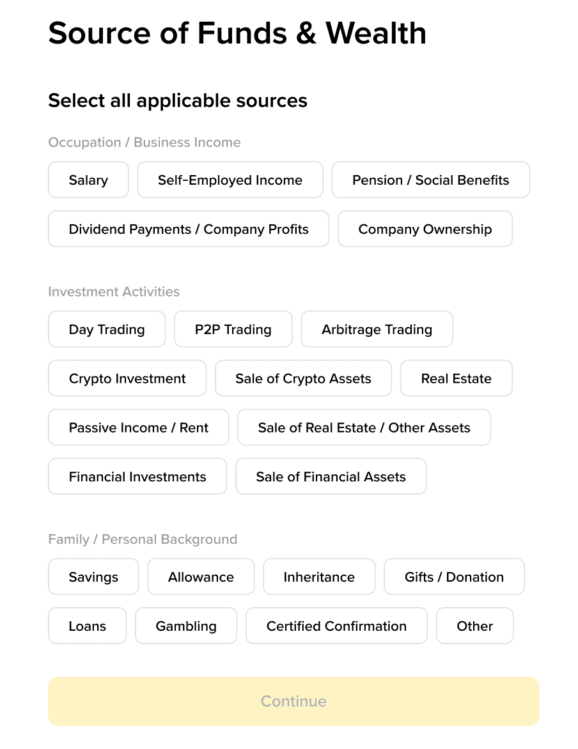Toggle the Real Estate chip
This screenshot has width=578, height=749.
(x=456, y=379)
